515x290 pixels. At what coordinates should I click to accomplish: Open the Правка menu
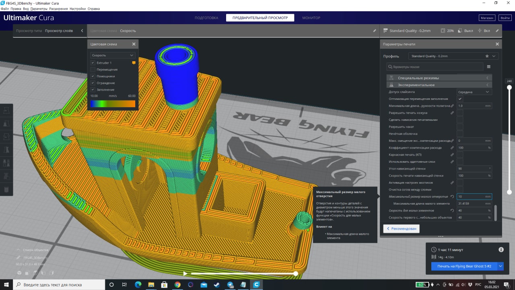(x=16, y=8)
